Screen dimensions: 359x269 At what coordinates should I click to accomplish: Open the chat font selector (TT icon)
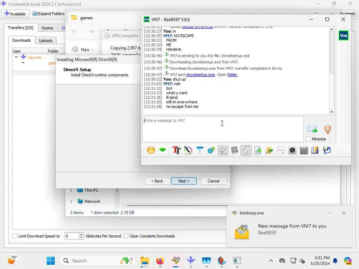(x=176, y=150)
